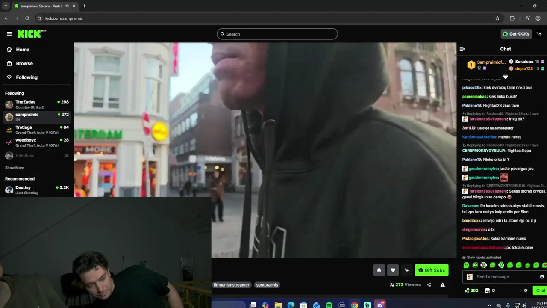Viewport: 547px width, 308px height.
Task: Open the channel points 360 balance
Action: pos(471,290)
